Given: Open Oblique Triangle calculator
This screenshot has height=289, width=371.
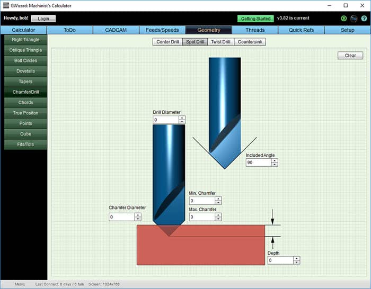Looking at the screenshot, I should pos(25,50).
